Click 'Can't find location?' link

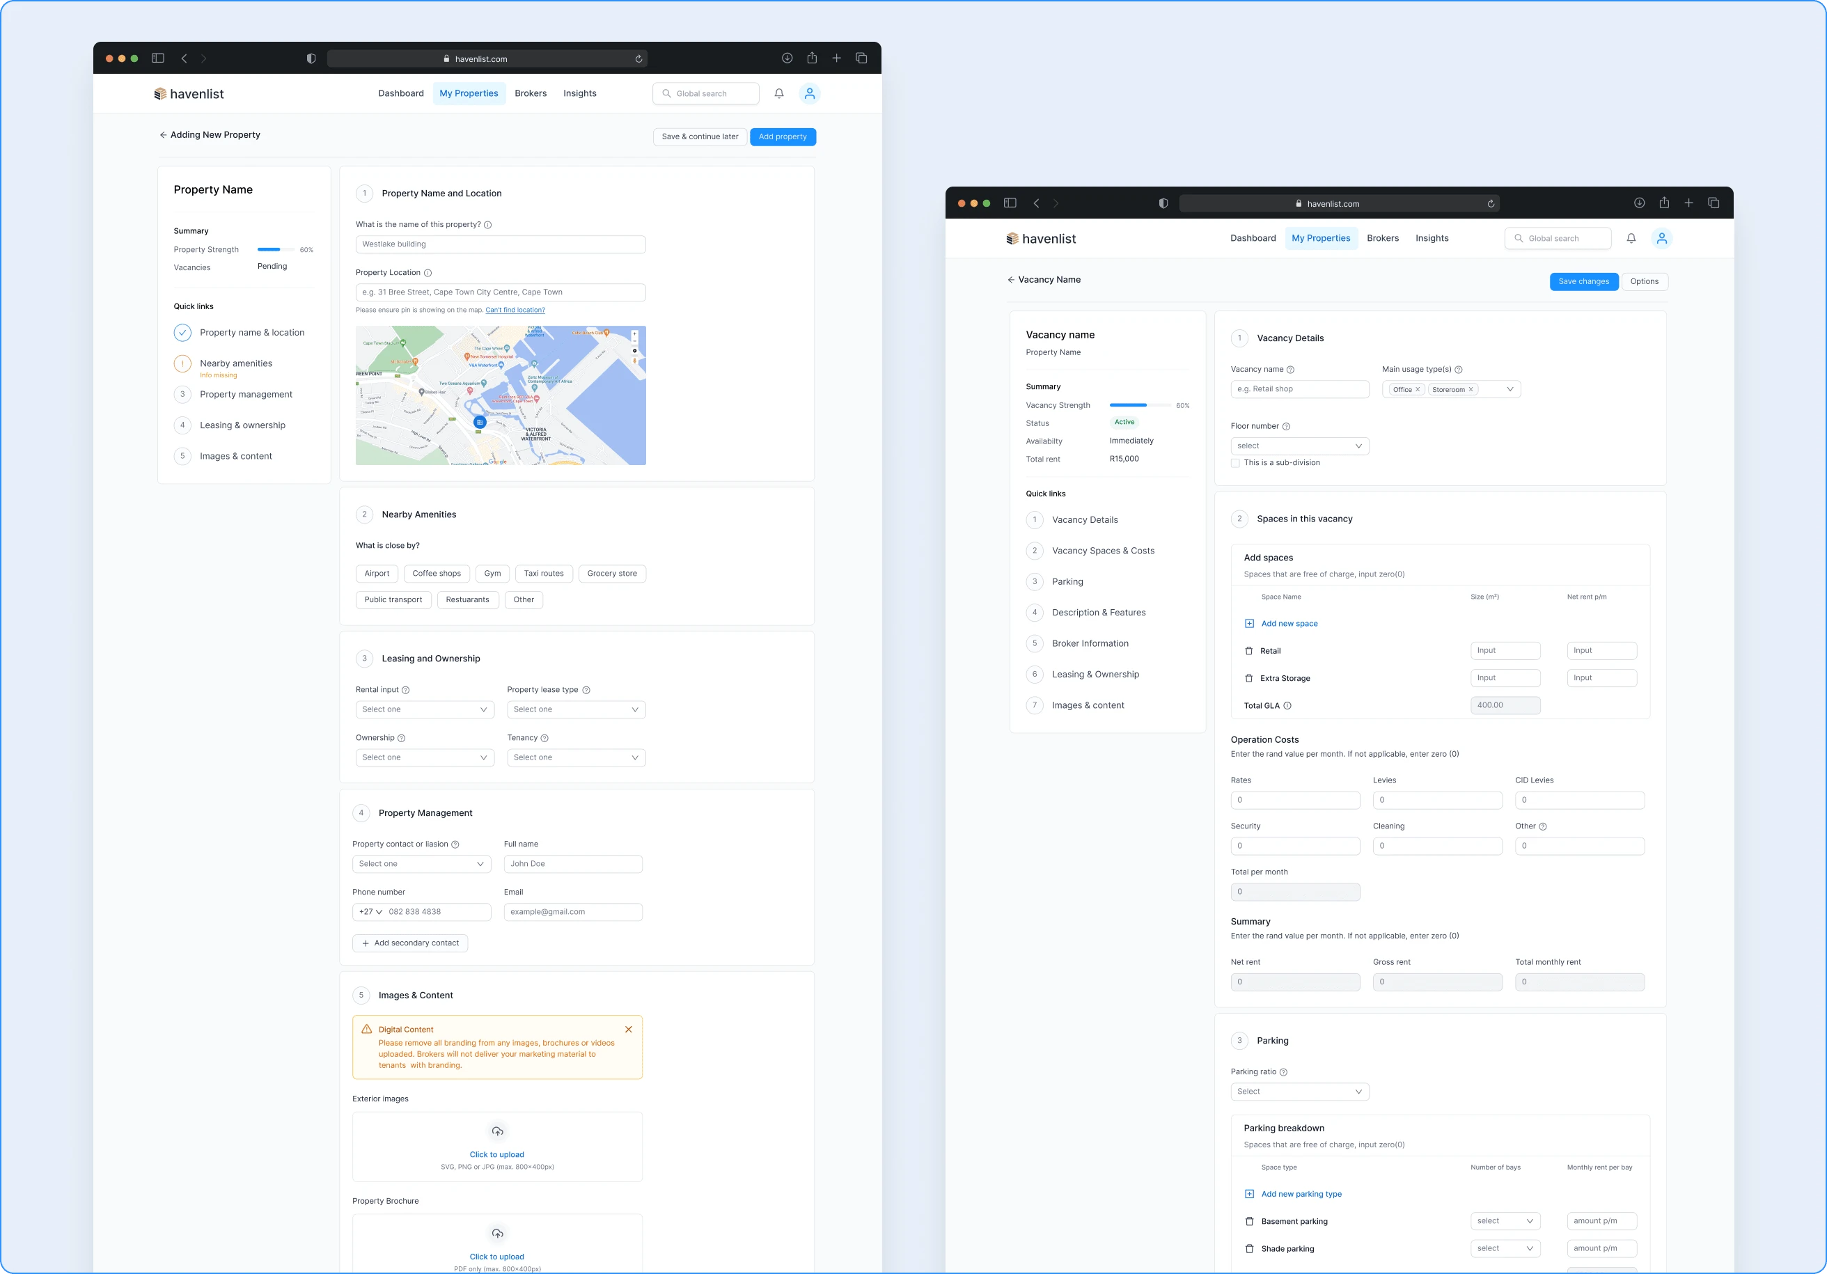coord(515,310)
